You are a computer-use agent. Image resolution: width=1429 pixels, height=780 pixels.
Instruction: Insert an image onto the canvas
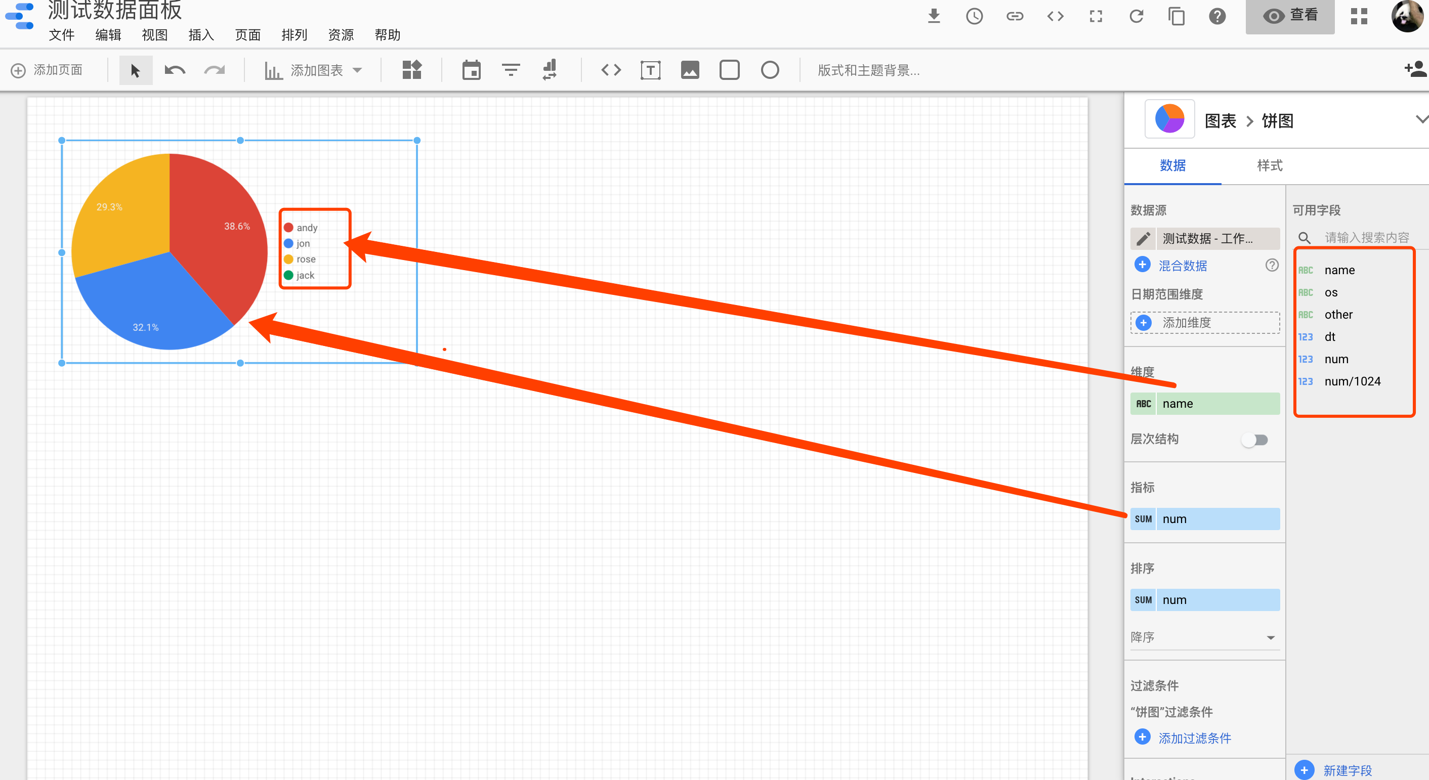[x=690, y=70]
